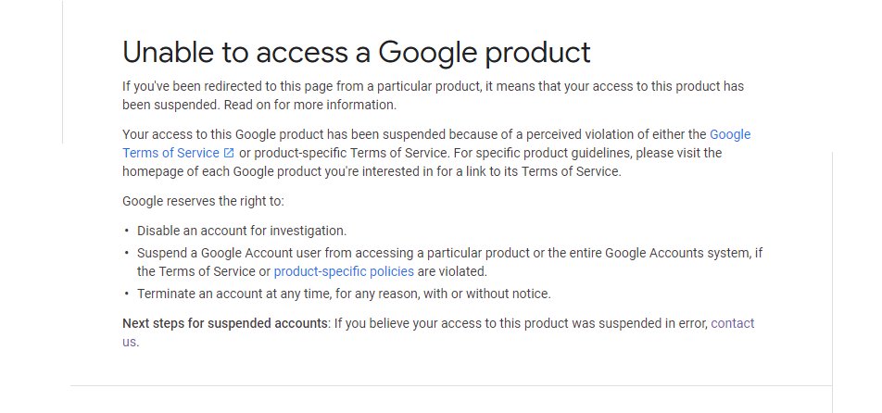Click the 'Unable to access a Google product' heading
The height and width of the screenshot is (413, 882).
tap(357, 52)
